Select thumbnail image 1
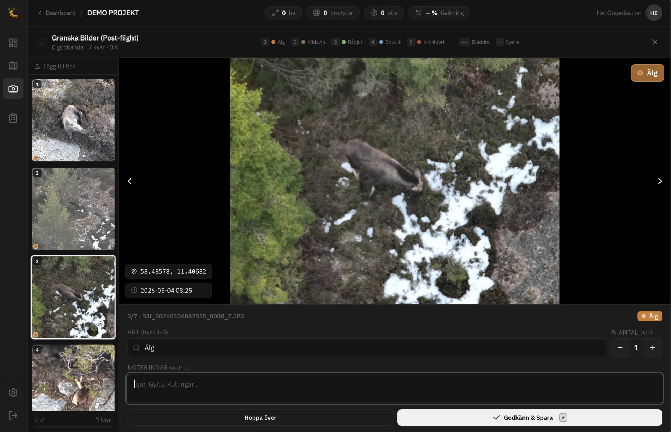671x432 pixels. pyautogui.click(x=73, y=120)
